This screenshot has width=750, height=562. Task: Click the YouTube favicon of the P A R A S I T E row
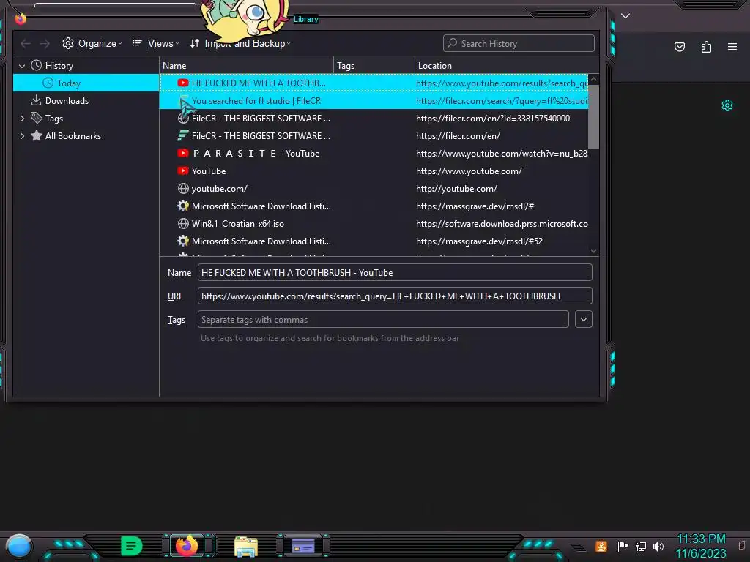(x=182, y=154)
